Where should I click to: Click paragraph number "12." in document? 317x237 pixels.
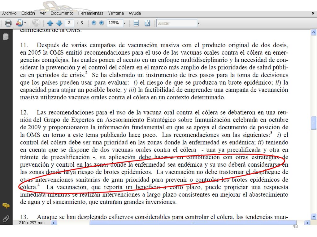(24, 112)
